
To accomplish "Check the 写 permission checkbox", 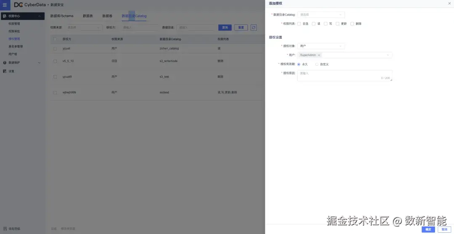I will (325, 24).
